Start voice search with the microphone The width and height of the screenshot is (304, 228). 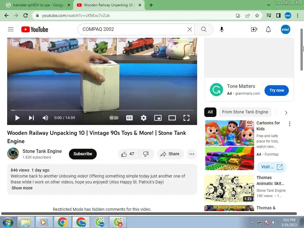tap(222, 29)
